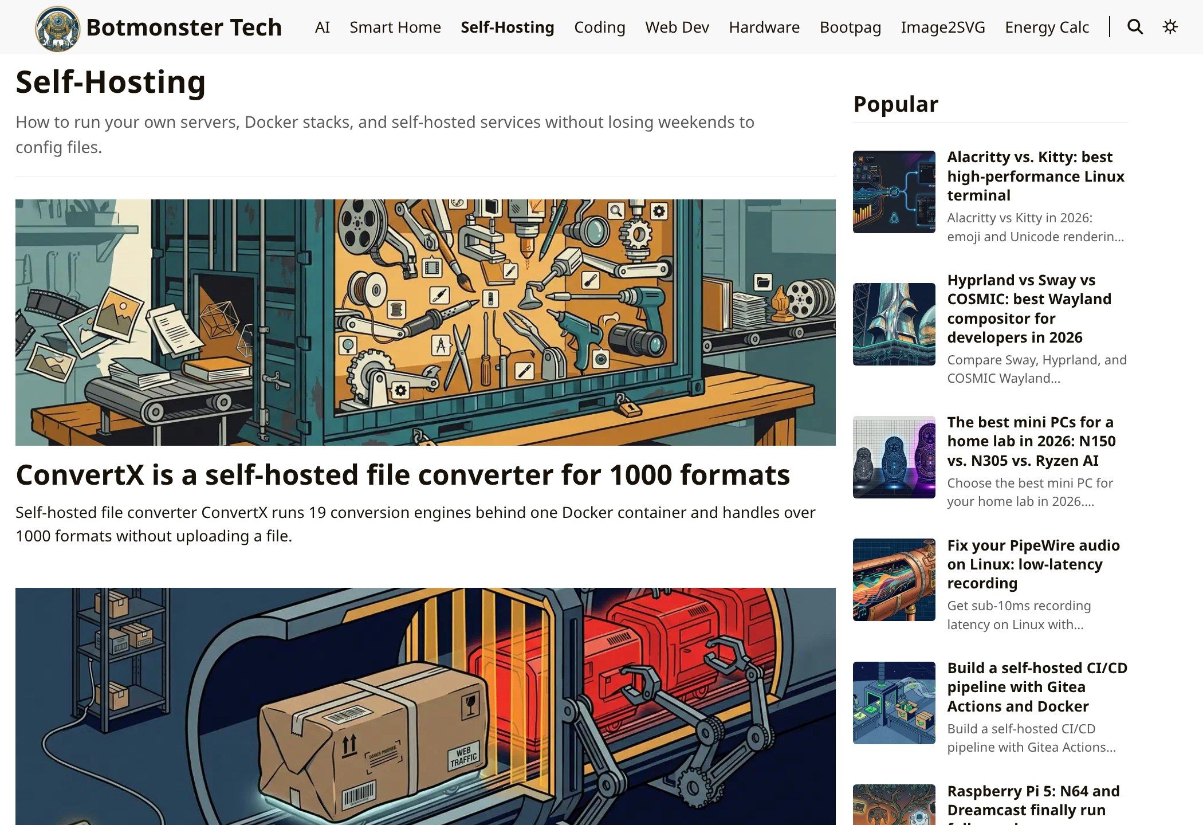Select the Self-Hosting nav item
This screenshot has width=1203, height=825.
(x=508, y=27)
